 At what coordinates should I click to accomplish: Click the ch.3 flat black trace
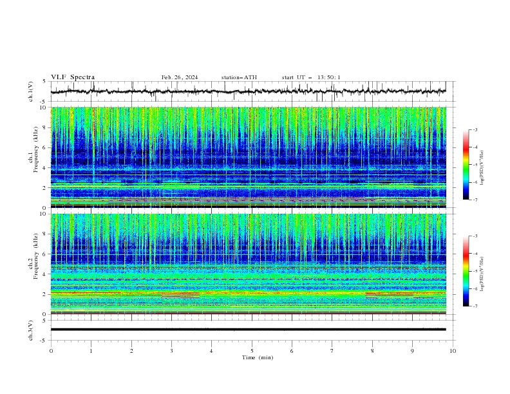(248, 330)
